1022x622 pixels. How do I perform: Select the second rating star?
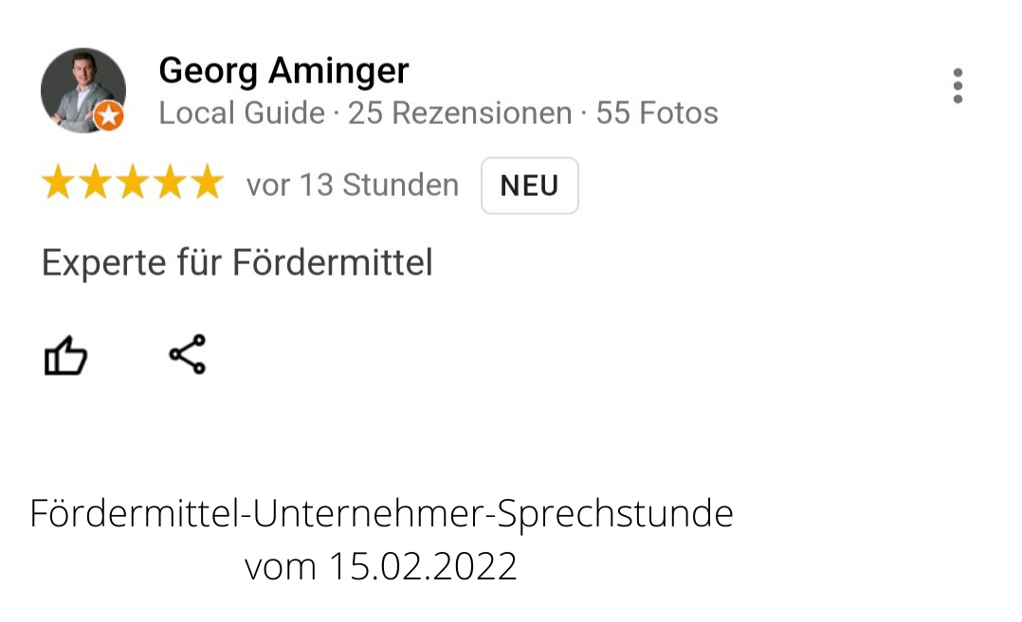pos(95,182)
